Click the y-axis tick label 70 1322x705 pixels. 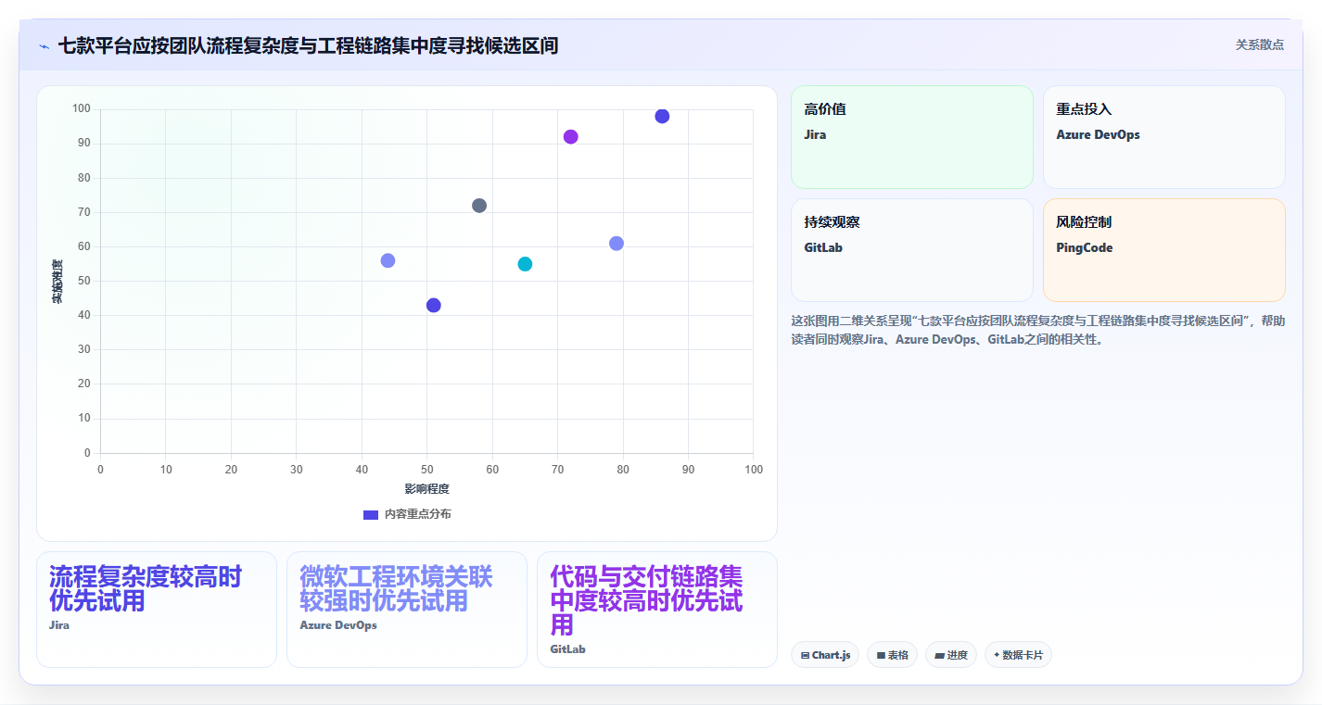pyautogui.click(x=84, y=212)
